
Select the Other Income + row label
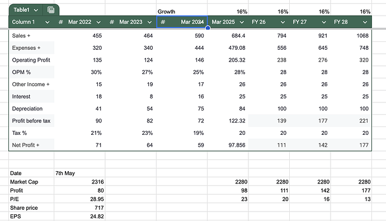(x=31, y=84)
